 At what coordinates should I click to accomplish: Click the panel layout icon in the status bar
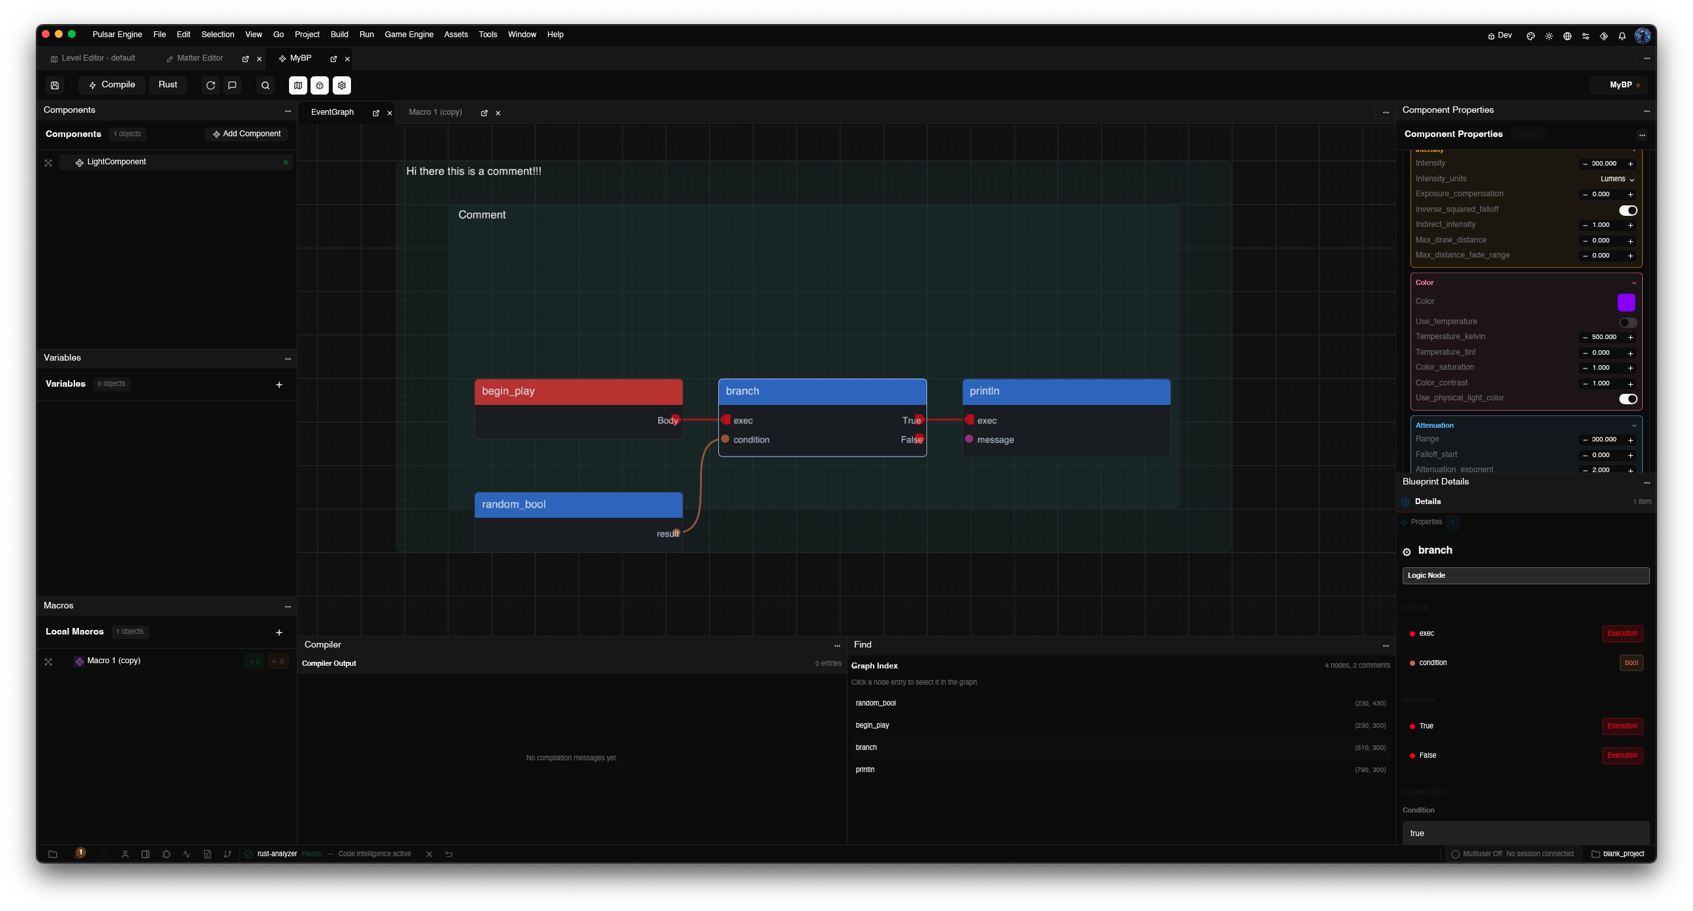145,854
